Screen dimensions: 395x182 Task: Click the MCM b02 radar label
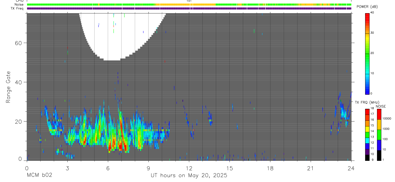(39, 175)
